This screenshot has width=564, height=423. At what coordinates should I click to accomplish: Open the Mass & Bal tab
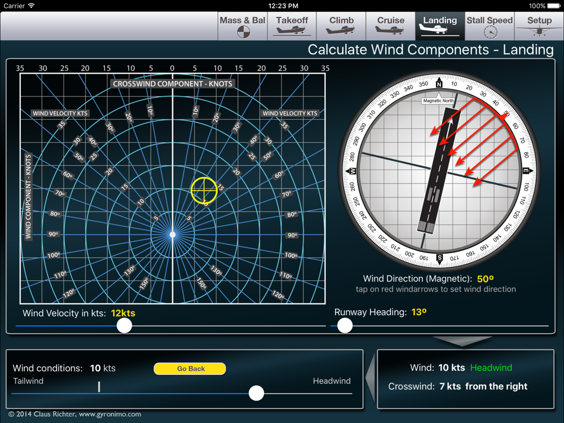point(243,26)
